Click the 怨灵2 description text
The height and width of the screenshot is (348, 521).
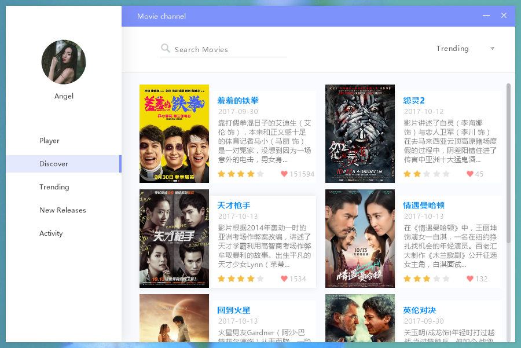(450, 141)
